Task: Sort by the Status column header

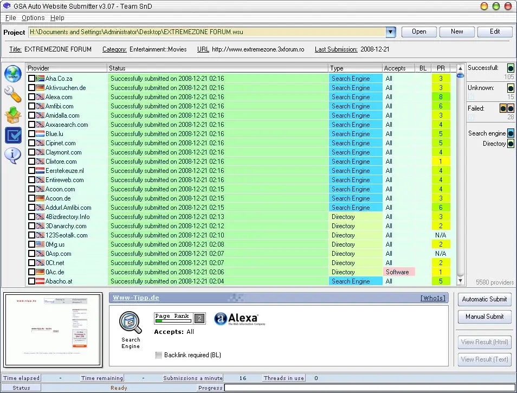Action: coord(218,68)
